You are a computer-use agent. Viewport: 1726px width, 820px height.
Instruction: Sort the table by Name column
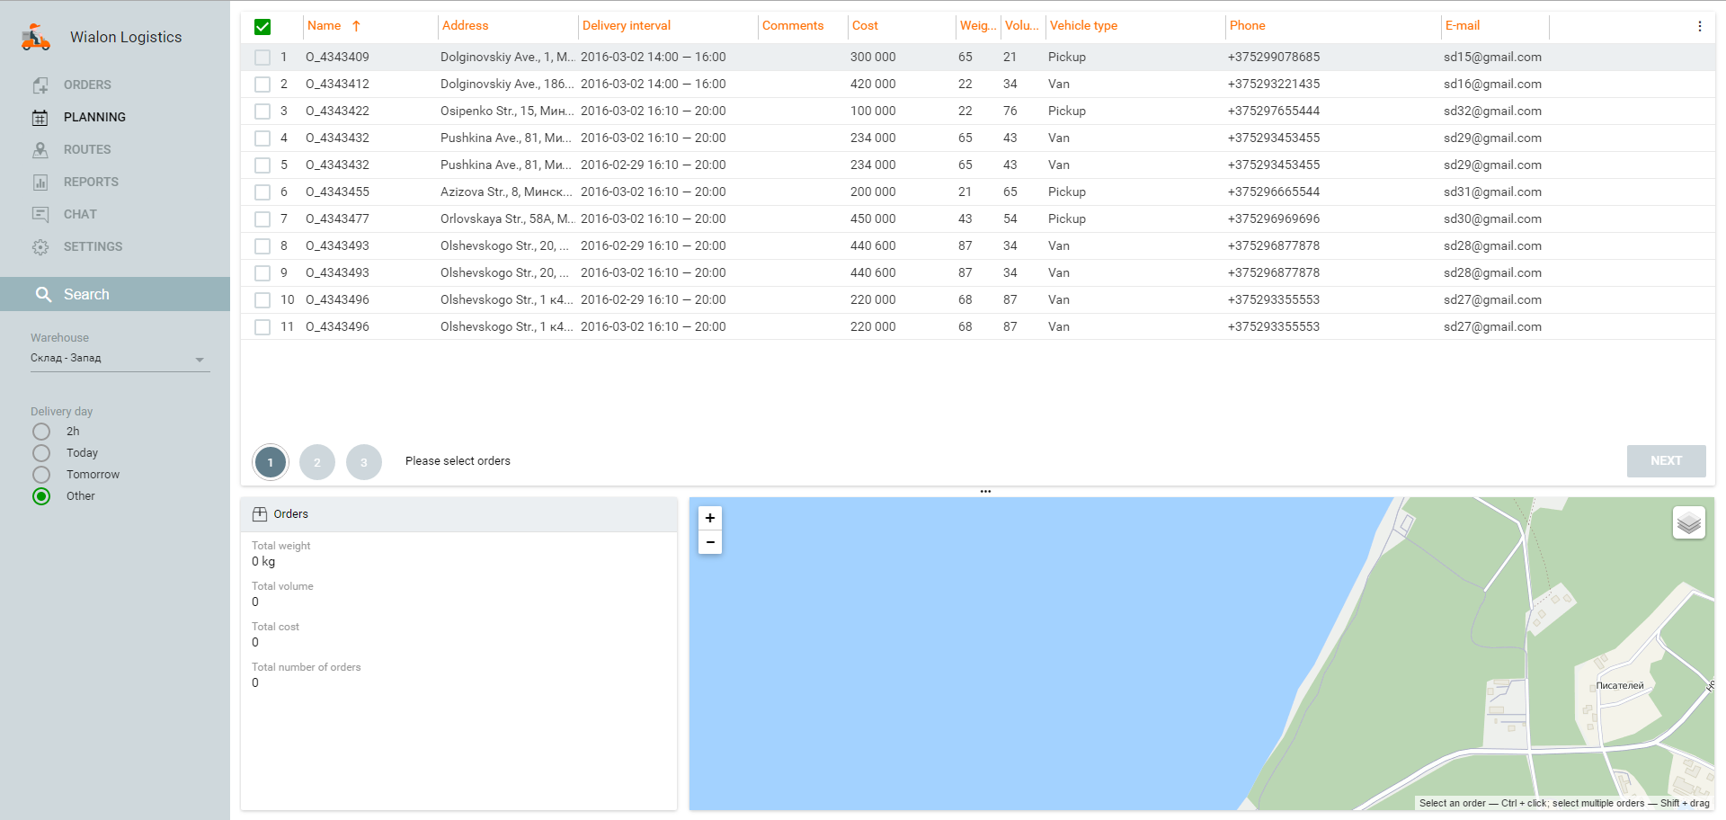click(x=325, y=26)
